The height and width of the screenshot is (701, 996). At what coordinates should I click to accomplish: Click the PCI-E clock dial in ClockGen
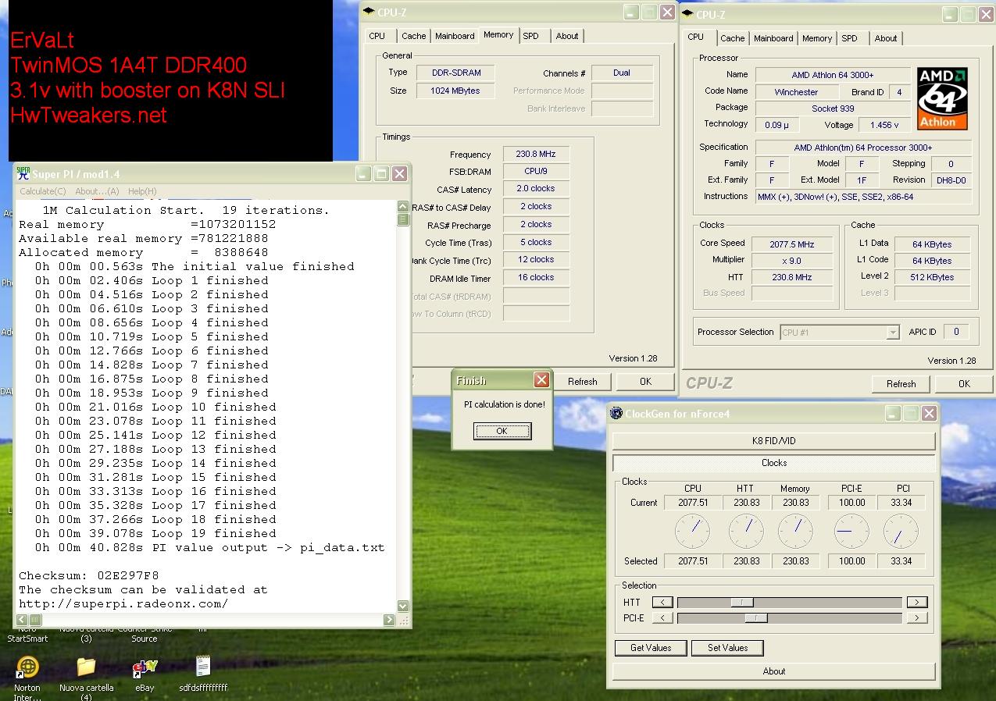pyautogui.click(x=851, y=531)
